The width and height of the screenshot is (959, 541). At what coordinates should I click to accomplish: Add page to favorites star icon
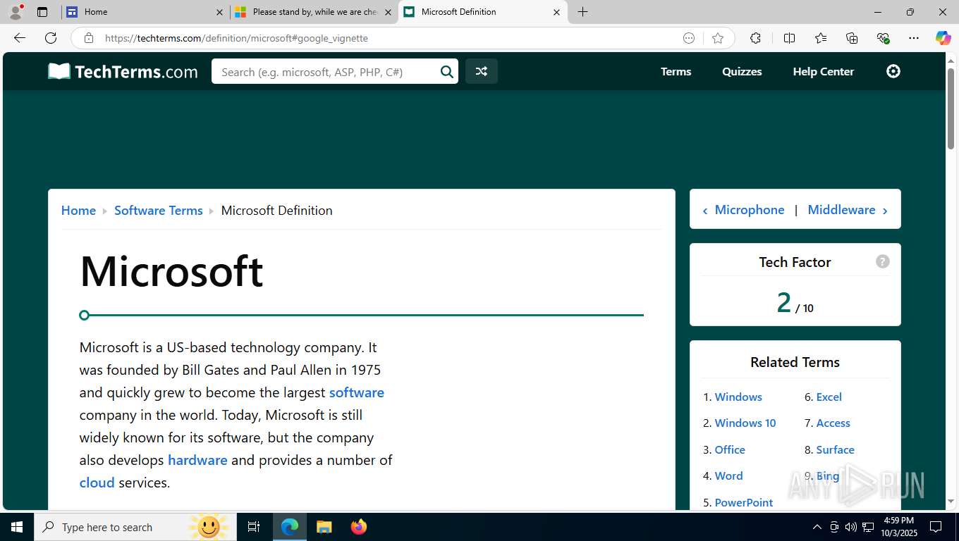pos(718,38)
